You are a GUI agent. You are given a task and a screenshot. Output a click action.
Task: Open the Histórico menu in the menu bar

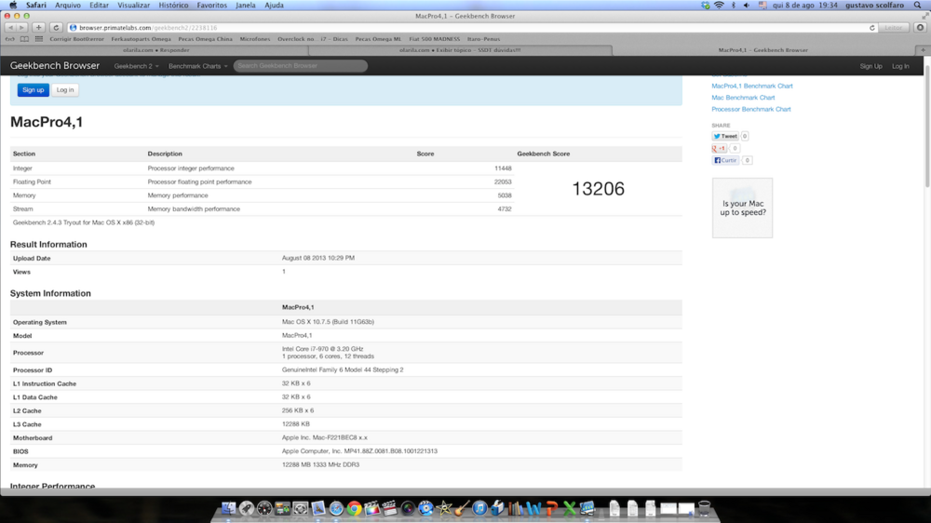click(x=173, y=5)
